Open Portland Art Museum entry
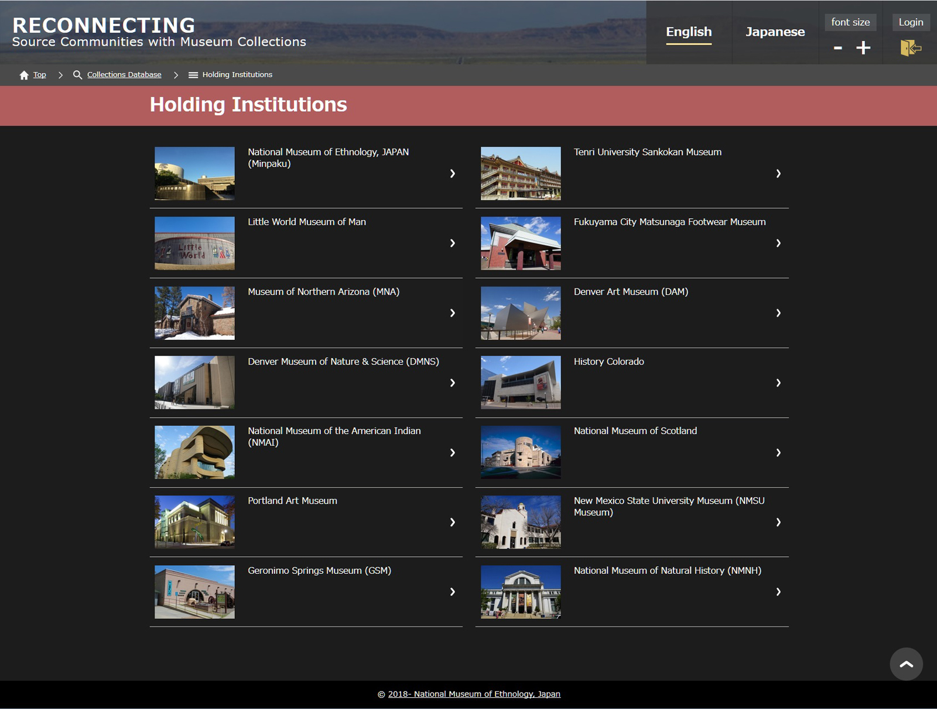Image resolution: width=937 pixels, height=709 pixels. (x=306, y=522)
